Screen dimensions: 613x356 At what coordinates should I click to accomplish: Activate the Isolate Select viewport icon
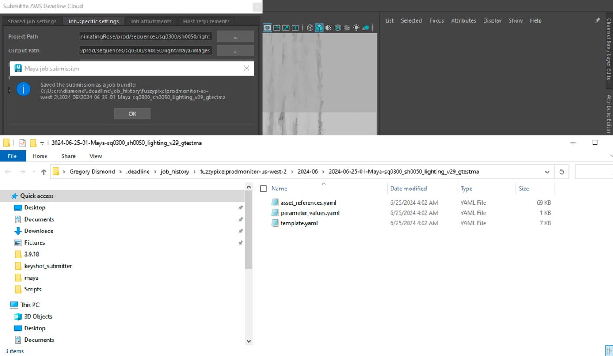click(268, 27)
